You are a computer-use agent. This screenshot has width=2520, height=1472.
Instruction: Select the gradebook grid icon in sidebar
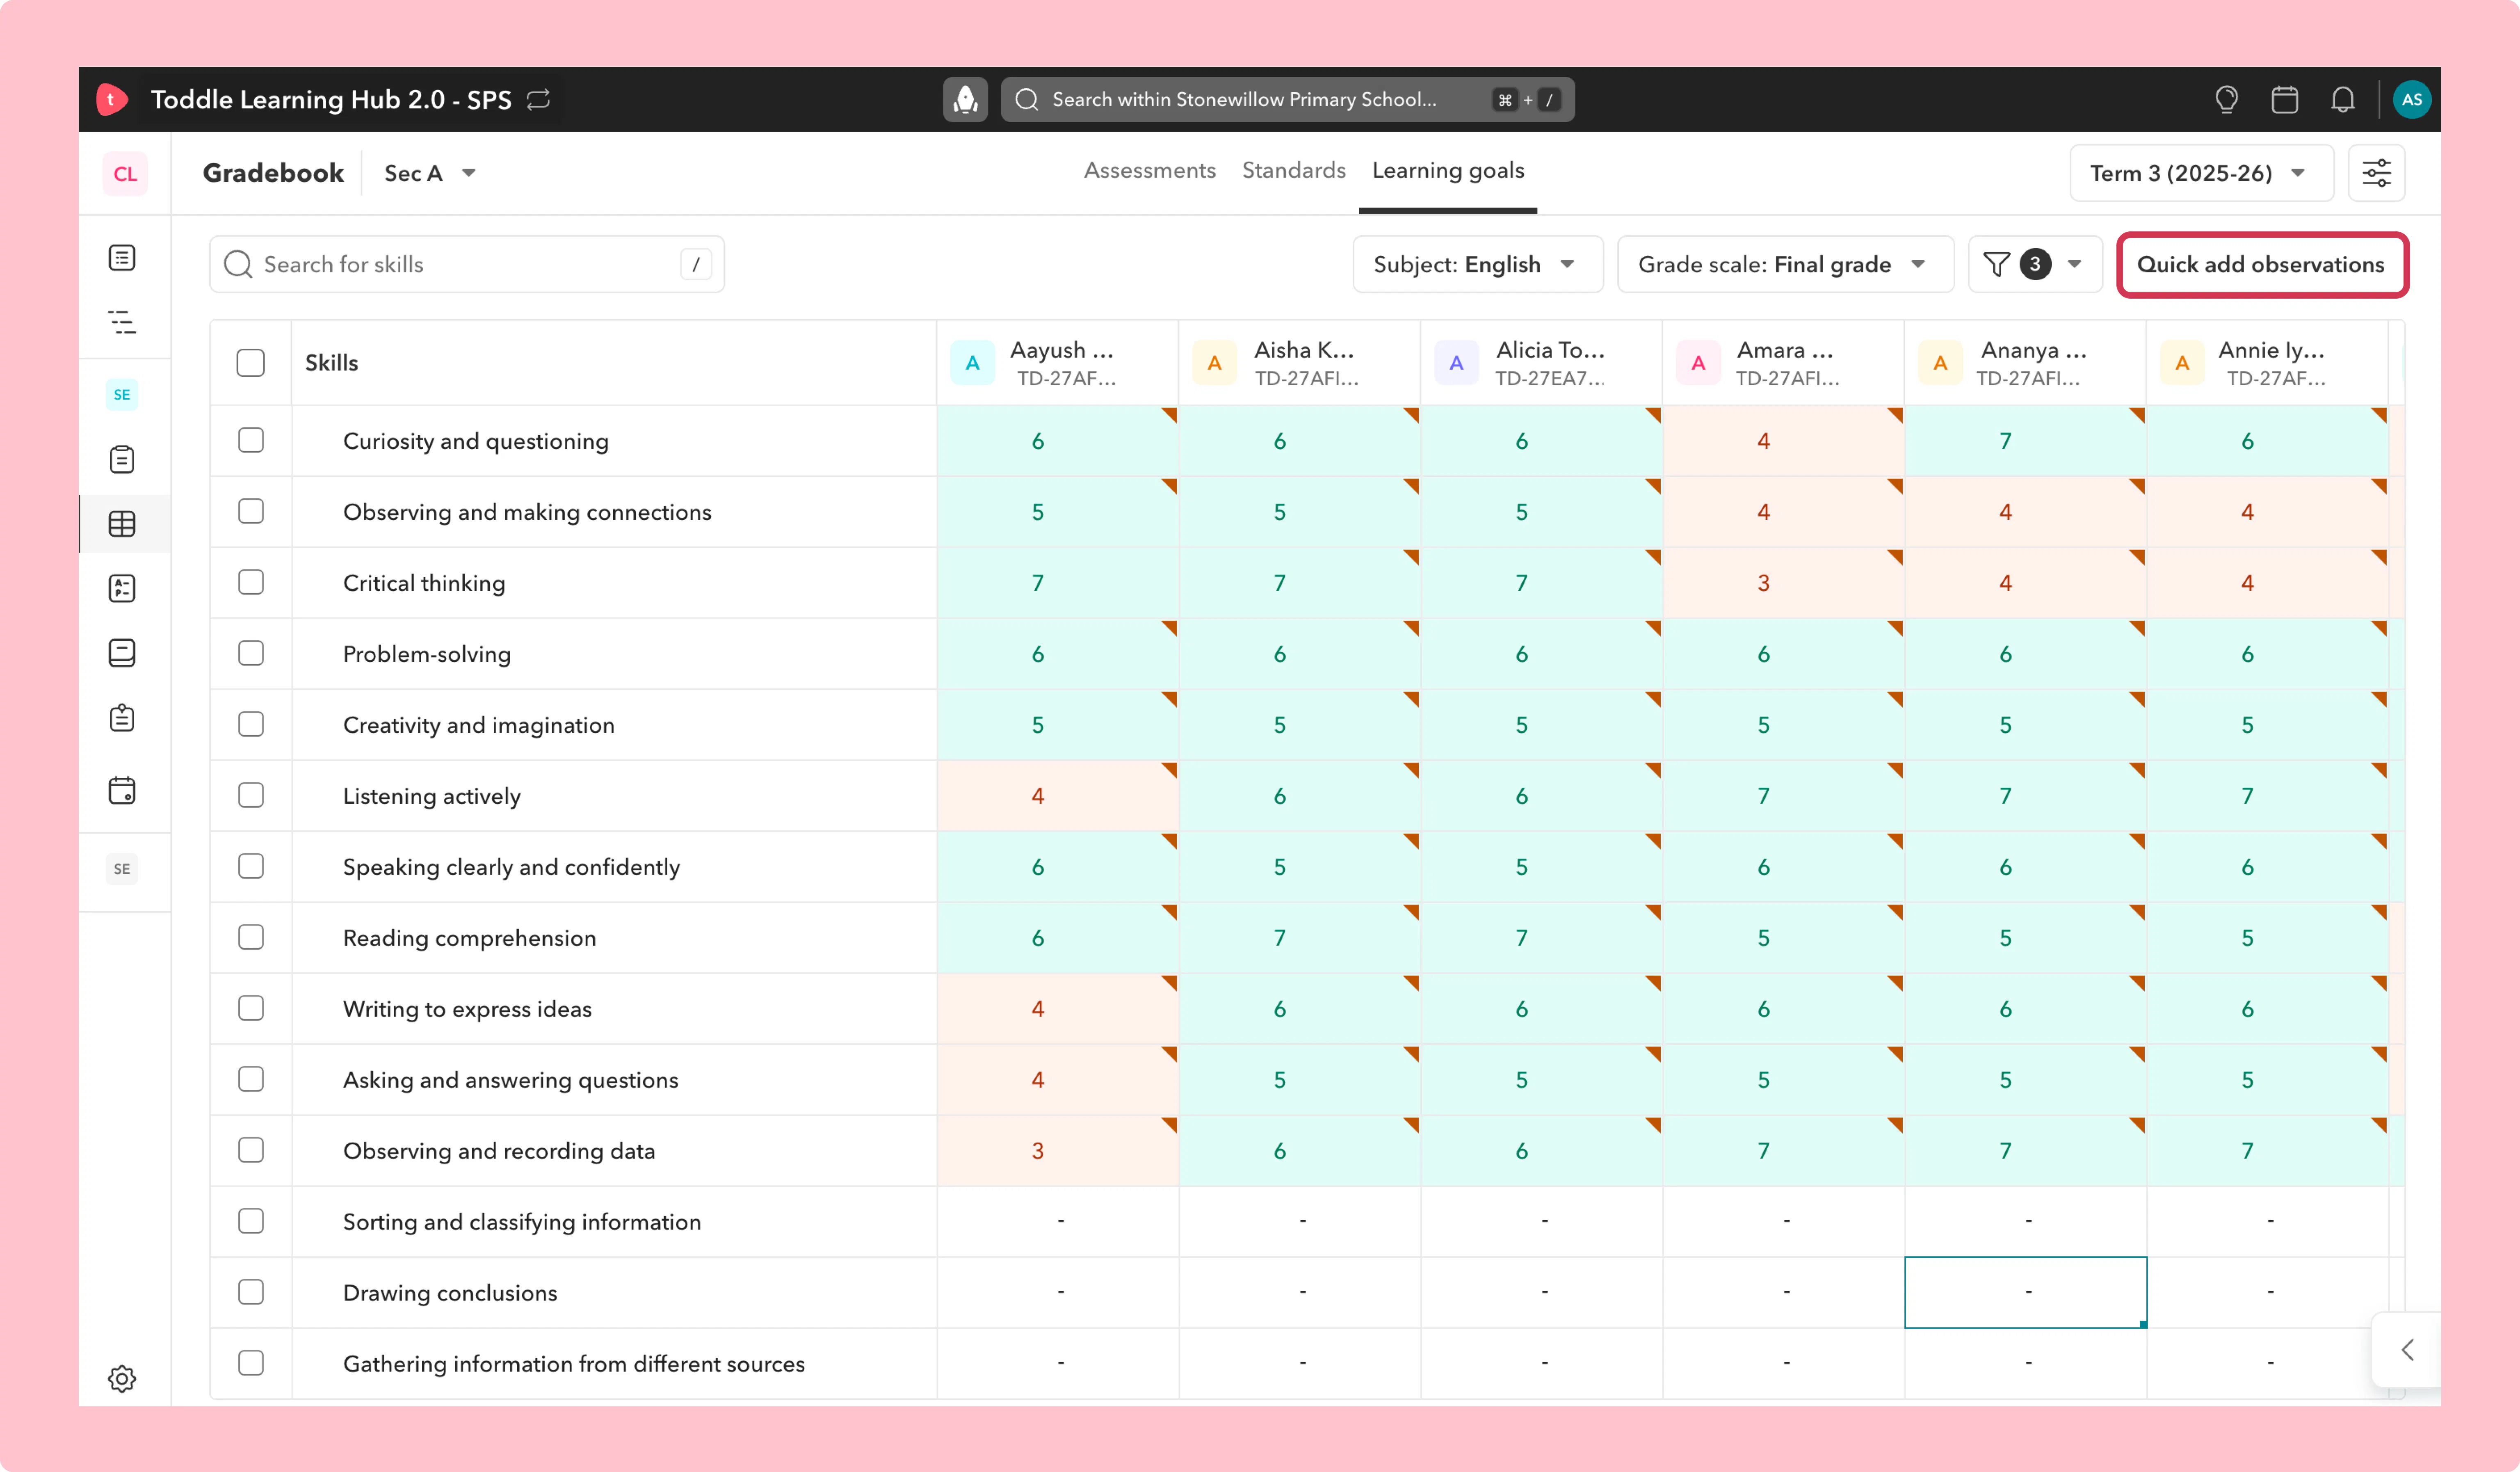(x=122, y=524)
